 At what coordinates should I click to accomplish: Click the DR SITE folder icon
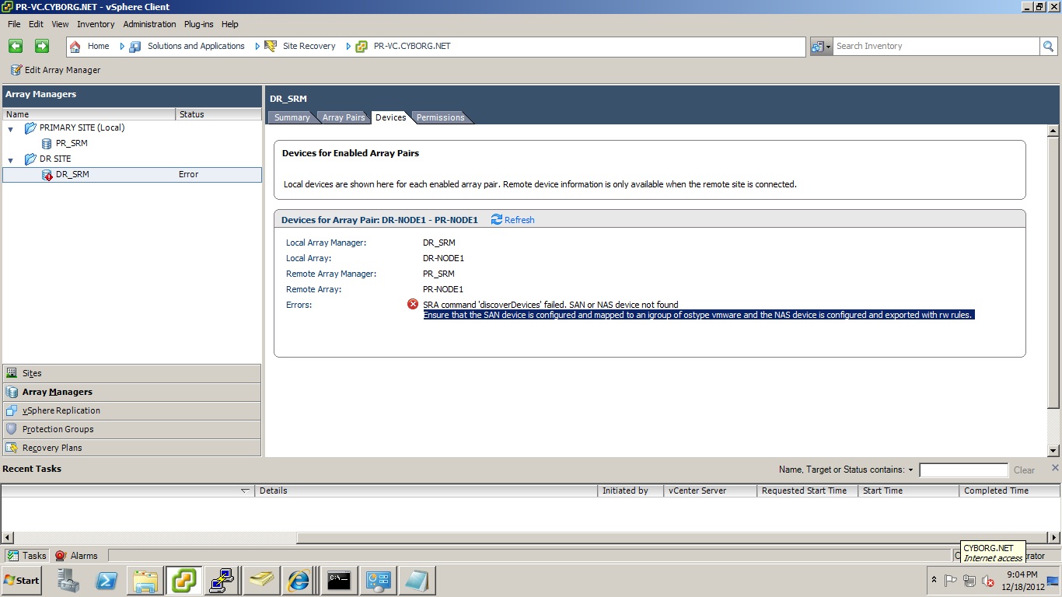point(30,159)
